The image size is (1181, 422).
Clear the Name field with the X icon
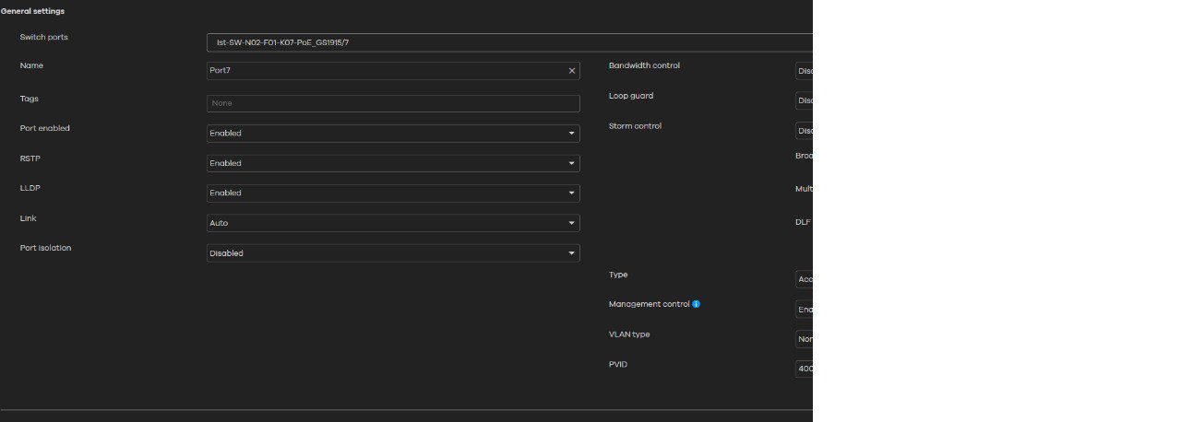(571, 71)
